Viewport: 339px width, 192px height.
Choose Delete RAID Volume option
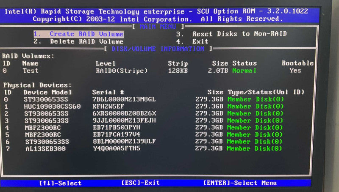[78, 41]
